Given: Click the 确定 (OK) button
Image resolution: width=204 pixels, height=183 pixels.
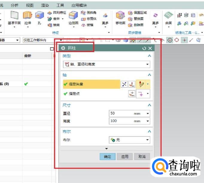Looking at the screenshot, I should coord(107,156).
